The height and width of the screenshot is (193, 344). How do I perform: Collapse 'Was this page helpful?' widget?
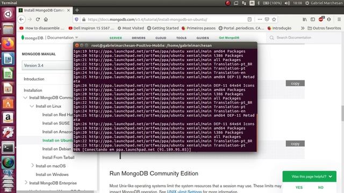[x=331, y=176]
